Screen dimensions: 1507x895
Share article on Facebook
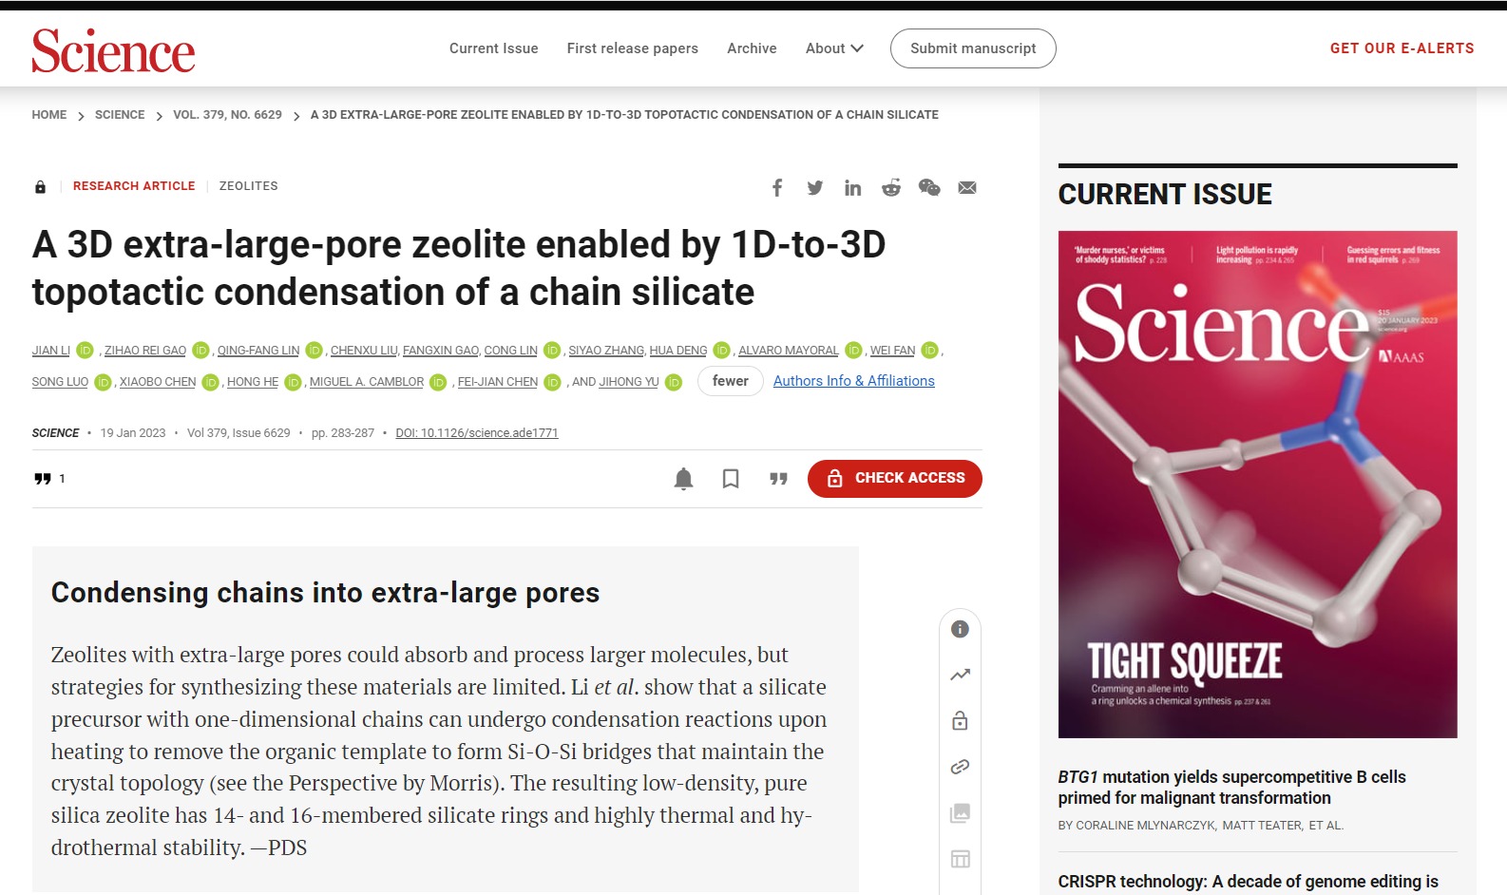[x=777, y=187]
